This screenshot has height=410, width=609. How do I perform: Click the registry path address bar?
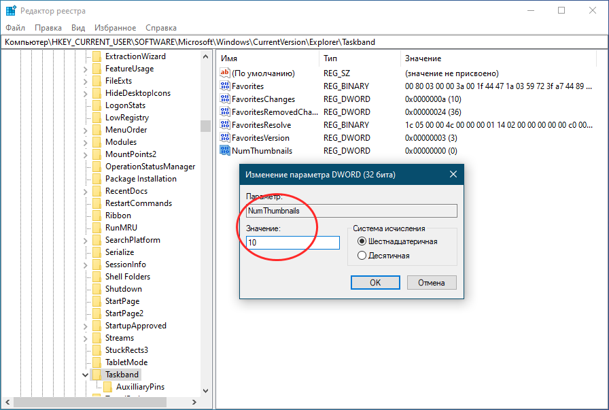coord(304,42)
